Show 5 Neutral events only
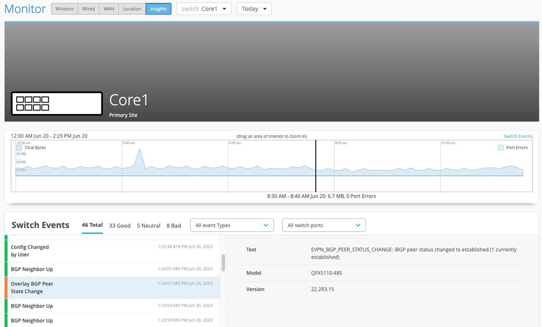The image size is (542, 327). [148, 226]
